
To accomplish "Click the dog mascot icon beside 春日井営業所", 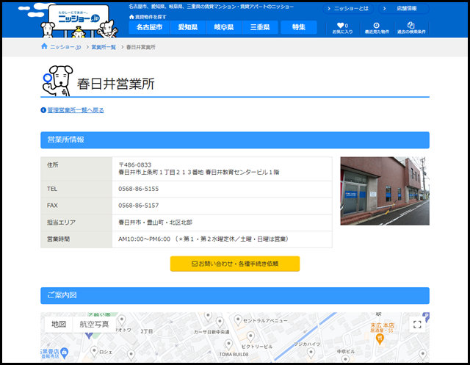I will tap(57, 82).
